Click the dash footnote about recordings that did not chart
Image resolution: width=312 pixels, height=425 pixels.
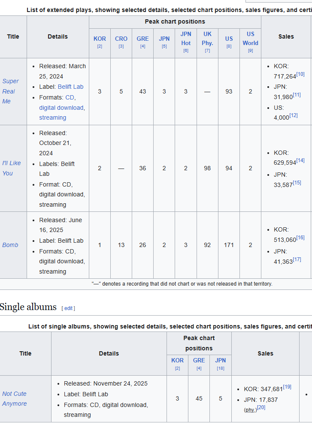tap(182, 284)
